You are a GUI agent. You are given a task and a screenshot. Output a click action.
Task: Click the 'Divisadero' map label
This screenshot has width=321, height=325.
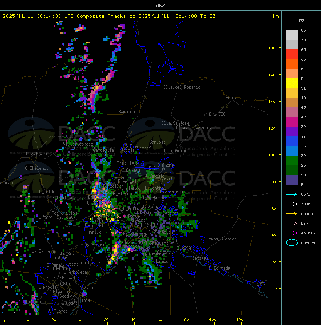[171, 191]
